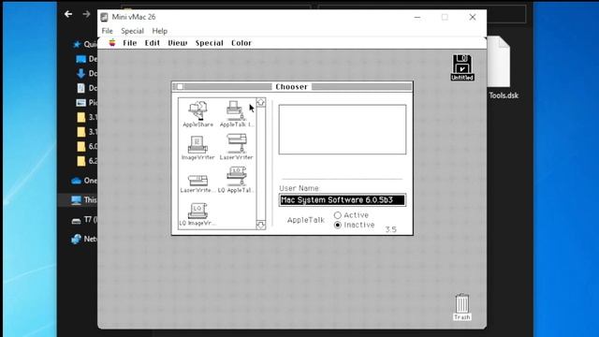This screenshot has width=599, height=337.
Task: Select This PC in Explorer sidebar
Action: 84,199
